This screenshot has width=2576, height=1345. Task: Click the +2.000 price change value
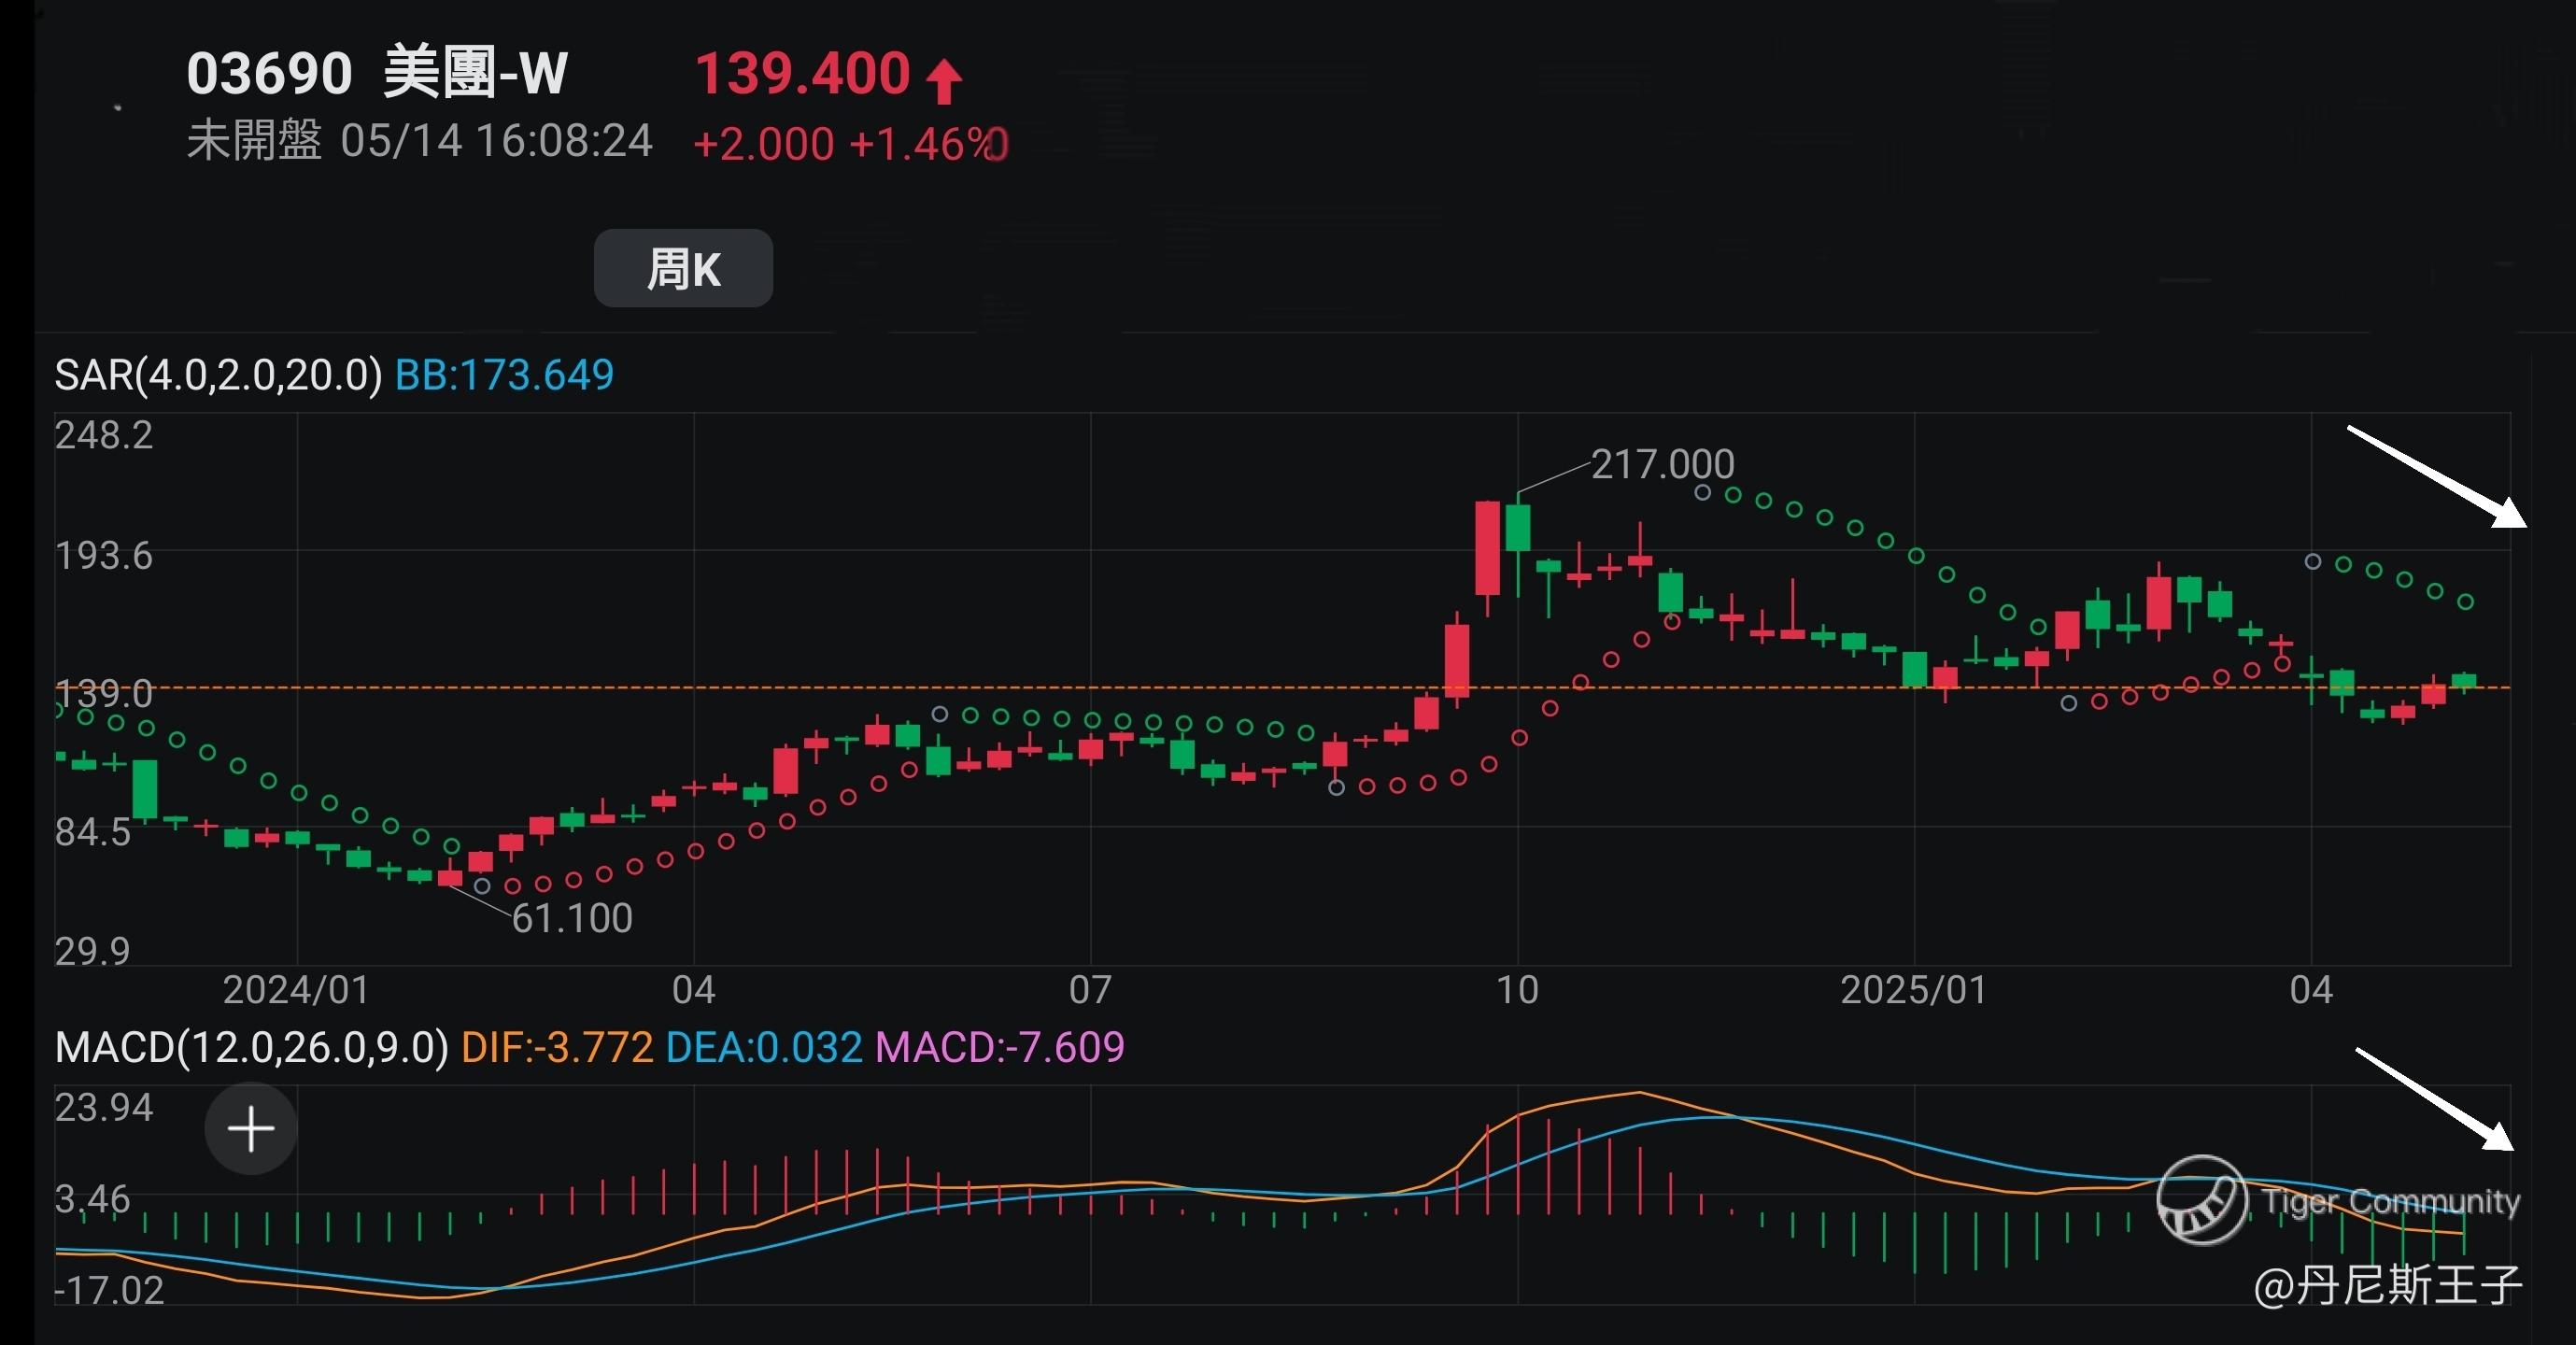tap(763, 144)
